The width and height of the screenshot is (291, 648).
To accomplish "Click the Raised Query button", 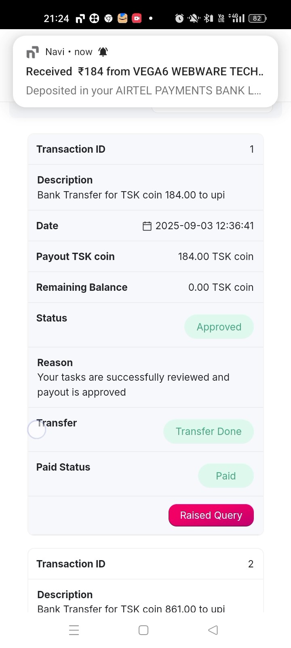I will tap(211, 515).
